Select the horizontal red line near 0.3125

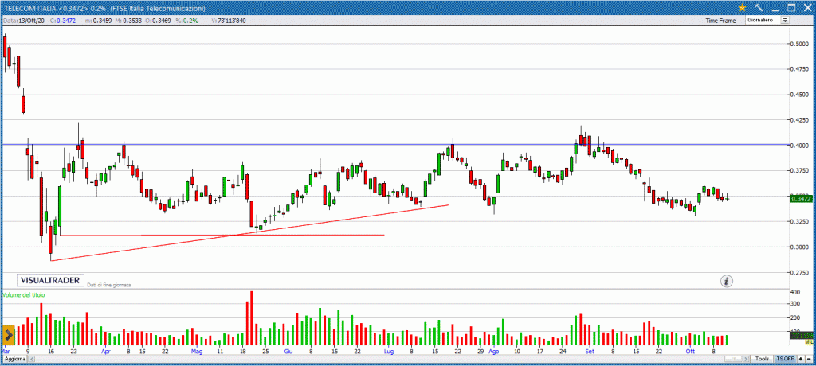[x=222, y=235]
